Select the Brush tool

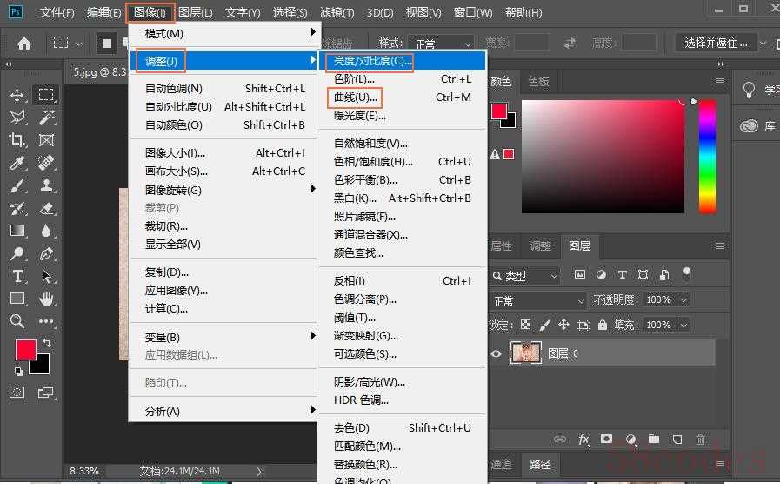click(x=17, y=185)
